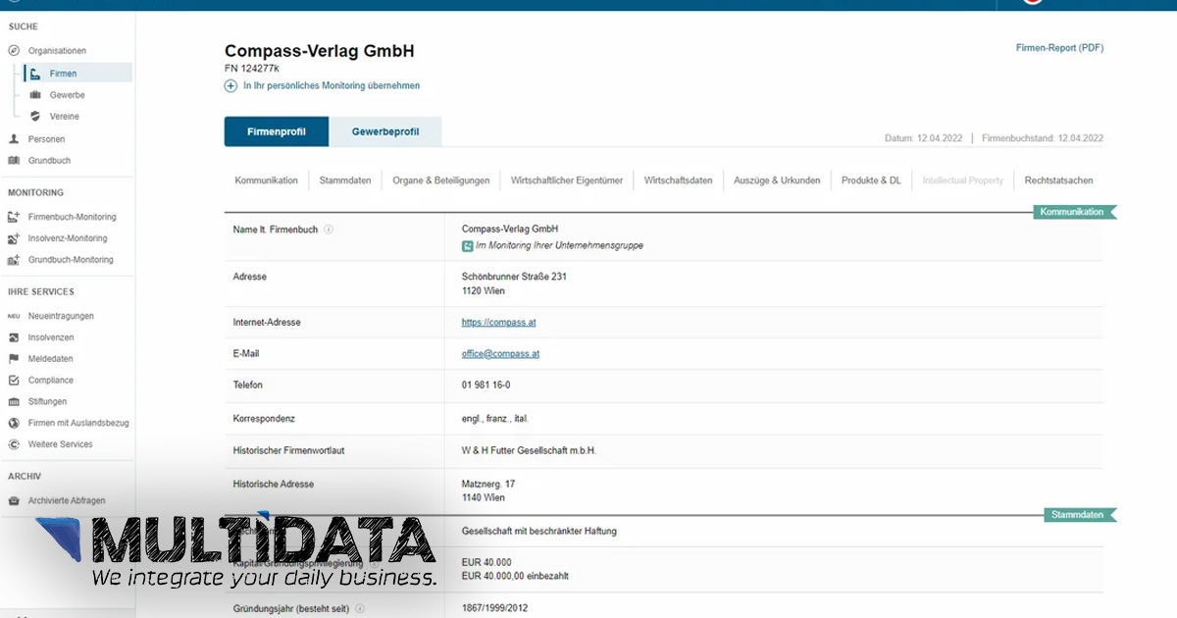
Task: Click the Grundbuch book icon
Action: [14, 161]
